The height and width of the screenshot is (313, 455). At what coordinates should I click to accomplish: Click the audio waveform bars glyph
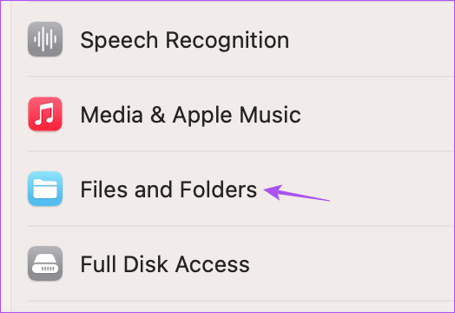coord(45,39)
